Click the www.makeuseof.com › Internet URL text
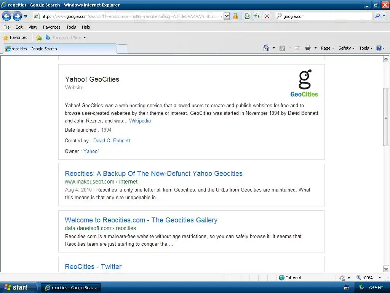 tap(101, 182)
